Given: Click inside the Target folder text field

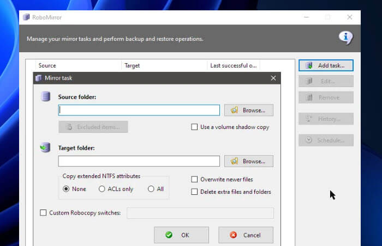Looking at the screenshot, I should pos(139,161).
